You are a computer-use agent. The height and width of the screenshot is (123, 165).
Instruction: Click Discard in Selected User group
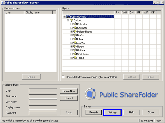click(69, 98)
